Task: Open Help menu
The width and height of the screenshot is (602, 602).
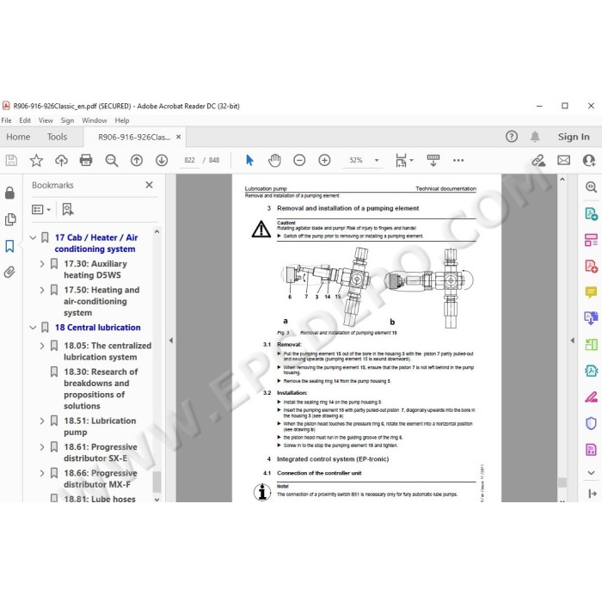Action: [x=122, y=120]
